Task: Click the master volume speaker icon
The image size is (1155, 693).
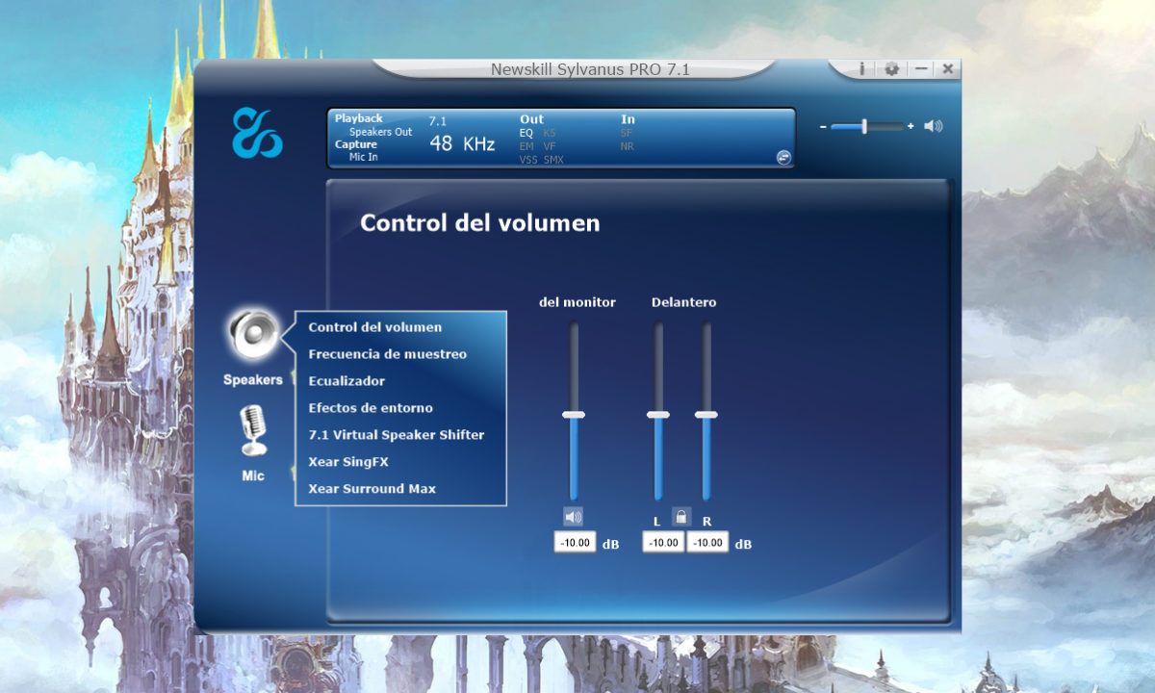Action: (933, 126)
